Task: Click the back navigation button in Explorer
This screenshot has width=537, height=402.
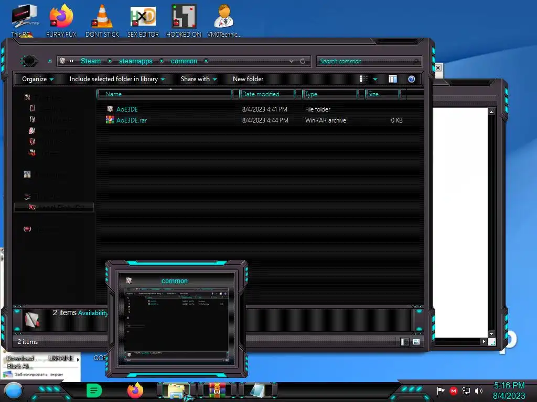Action: (29, 61)
